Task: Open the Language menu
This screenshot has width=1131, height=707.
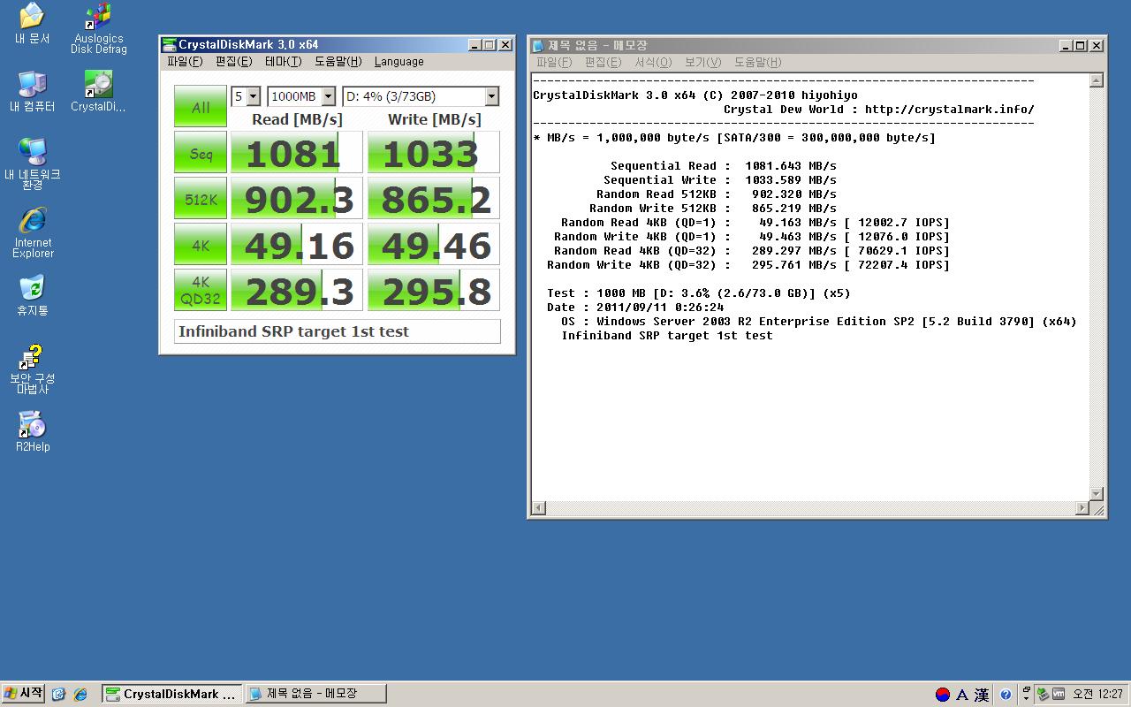Action: point(399,62)
